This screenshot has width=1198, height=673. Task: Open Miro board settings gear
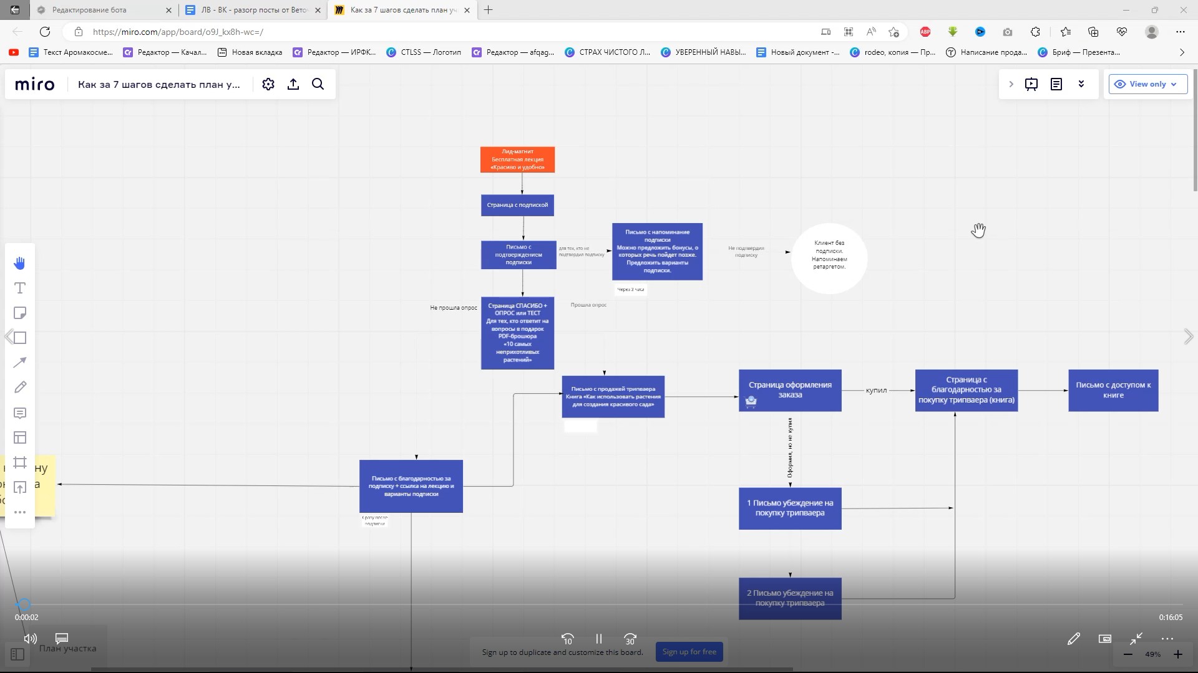point(268,84)
